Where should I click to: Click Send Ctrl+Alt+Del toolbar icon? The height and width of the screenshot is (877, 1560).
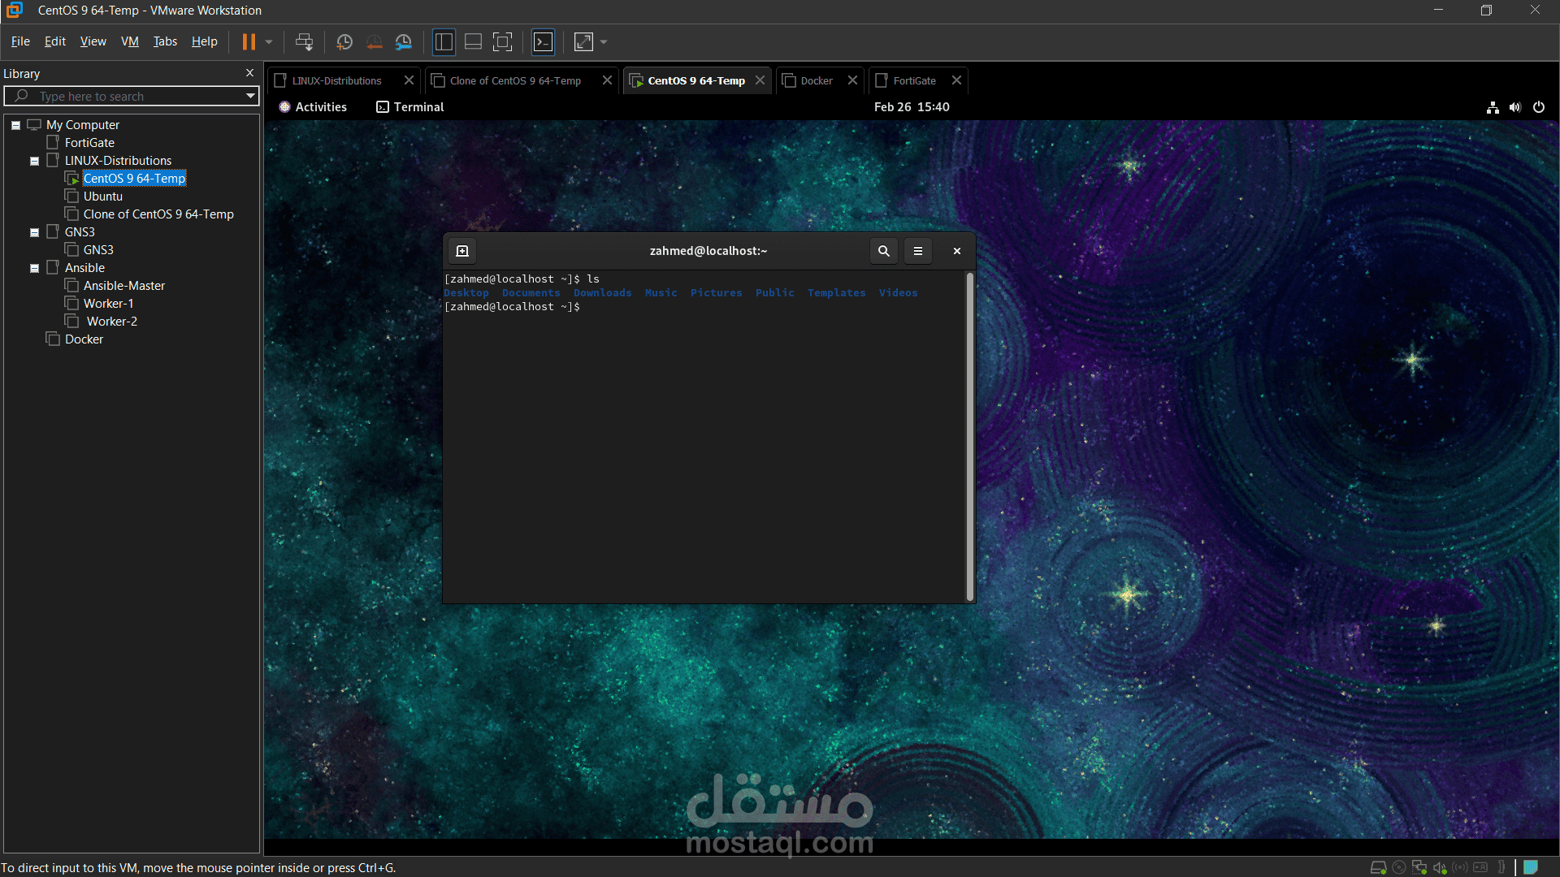point(304,42)
